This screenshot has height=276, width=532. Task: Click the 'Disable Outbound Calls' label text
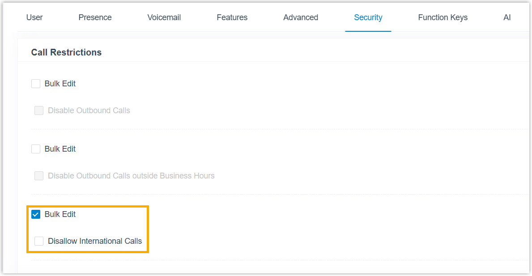pos(89,110)
